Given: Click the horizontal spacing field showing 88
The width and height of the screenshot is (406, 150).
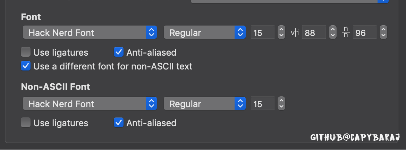Looking at the screenshot, I should [314, 33].
